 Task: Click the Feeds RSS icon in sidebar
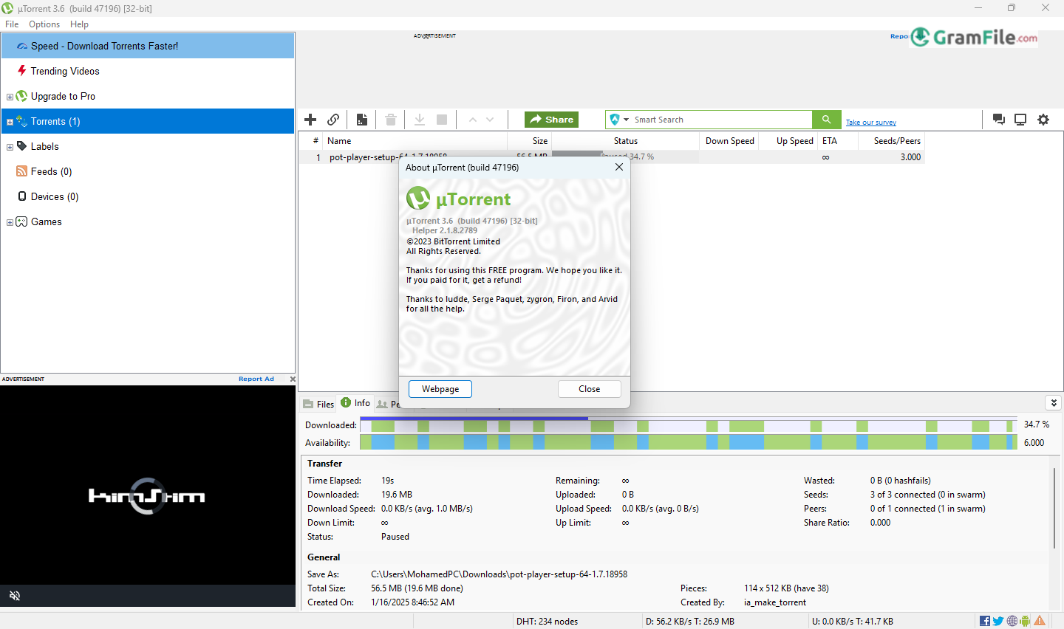22,171
